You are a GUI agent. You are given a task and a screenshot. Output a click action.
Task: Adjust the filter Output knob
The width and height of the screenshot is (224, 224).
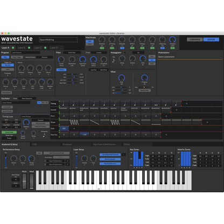pyautogui.click(x=93, y=59)
